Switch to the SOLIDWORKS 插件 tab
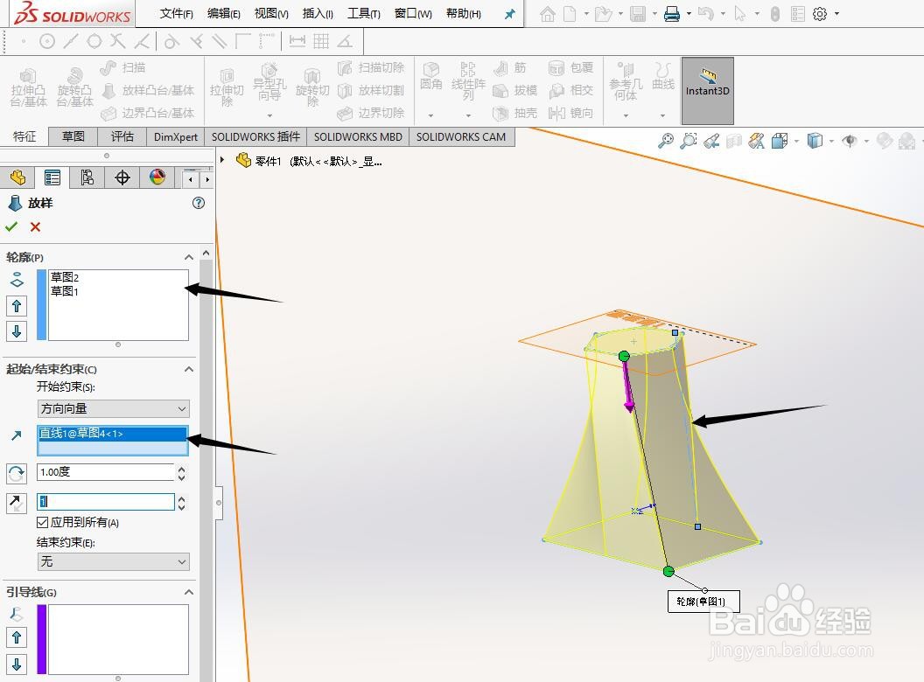Viewport: 924px width, 682px height. pos(255,136)
